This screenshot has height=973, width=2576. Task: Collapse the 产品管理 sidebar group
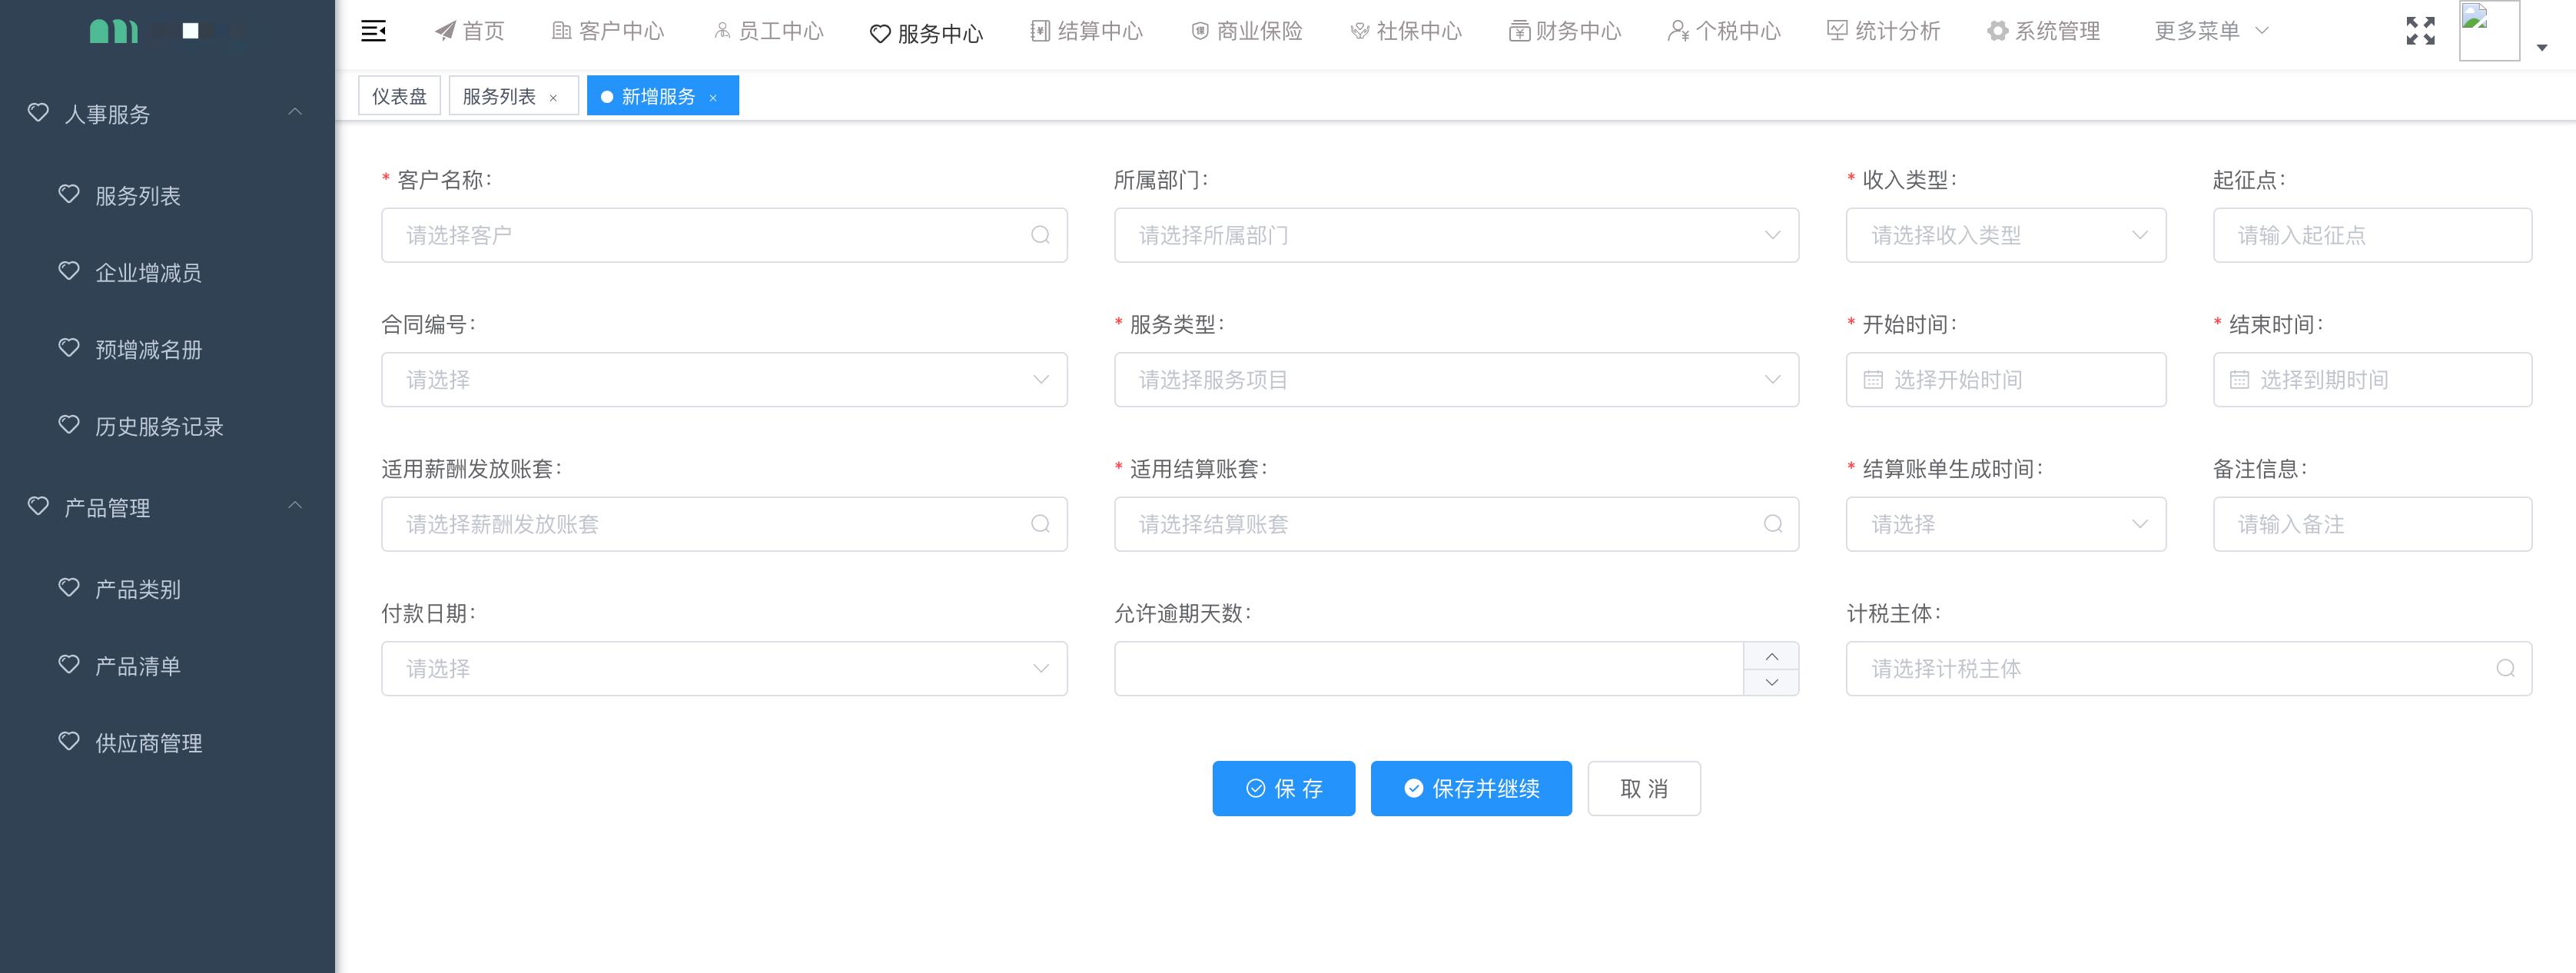coord(295,506)
